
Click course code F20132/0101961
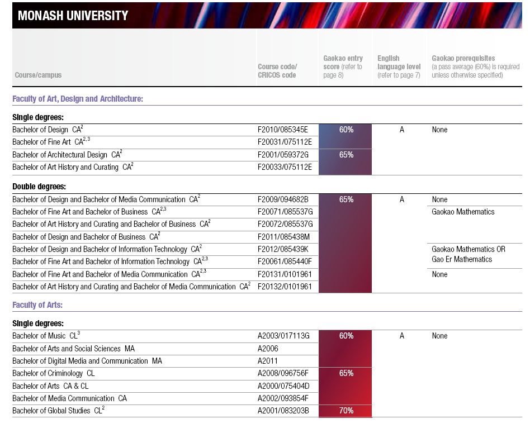pyautogui.click(x=285, y=287)
